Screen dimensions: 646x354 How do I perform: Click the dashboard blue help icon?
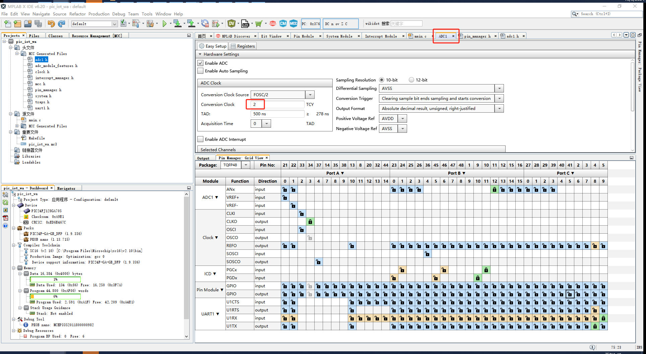click(x=5, y=226)
